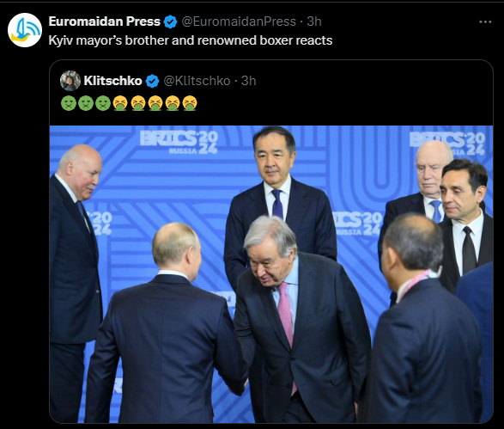Open the Euromaidan Press profile avatar
This screenshot has height=429, width=504.
tap(25, 30)
